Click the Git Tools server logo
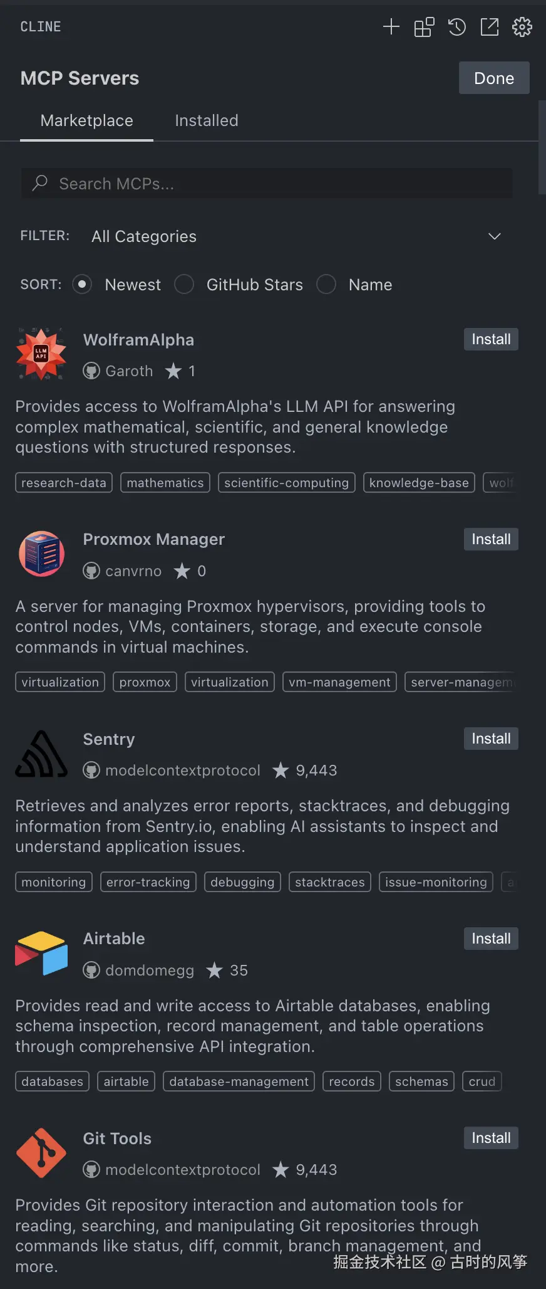This screenshot has height=1289, width=546. point(41,1153)
